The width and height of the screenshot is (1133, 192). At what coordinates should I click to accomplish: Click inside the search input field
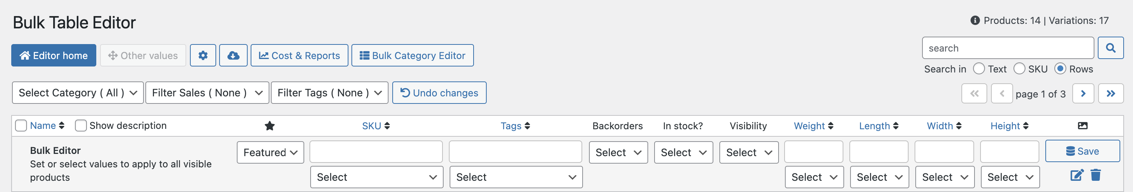1007,48
